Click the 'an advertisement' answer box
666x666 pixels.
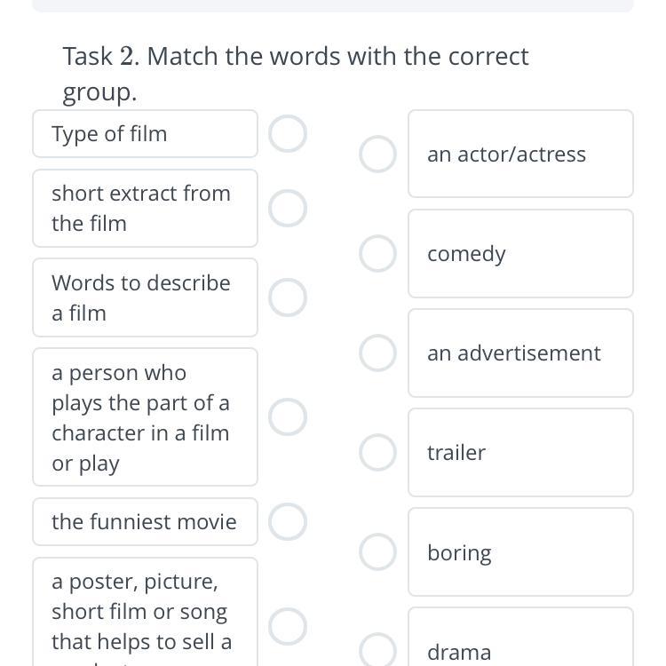(x=520, y=353)
